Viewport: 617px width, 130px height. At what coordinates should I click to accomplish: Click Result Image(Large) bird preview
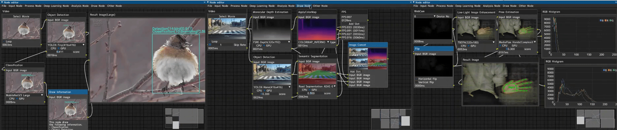click(147, 60)
